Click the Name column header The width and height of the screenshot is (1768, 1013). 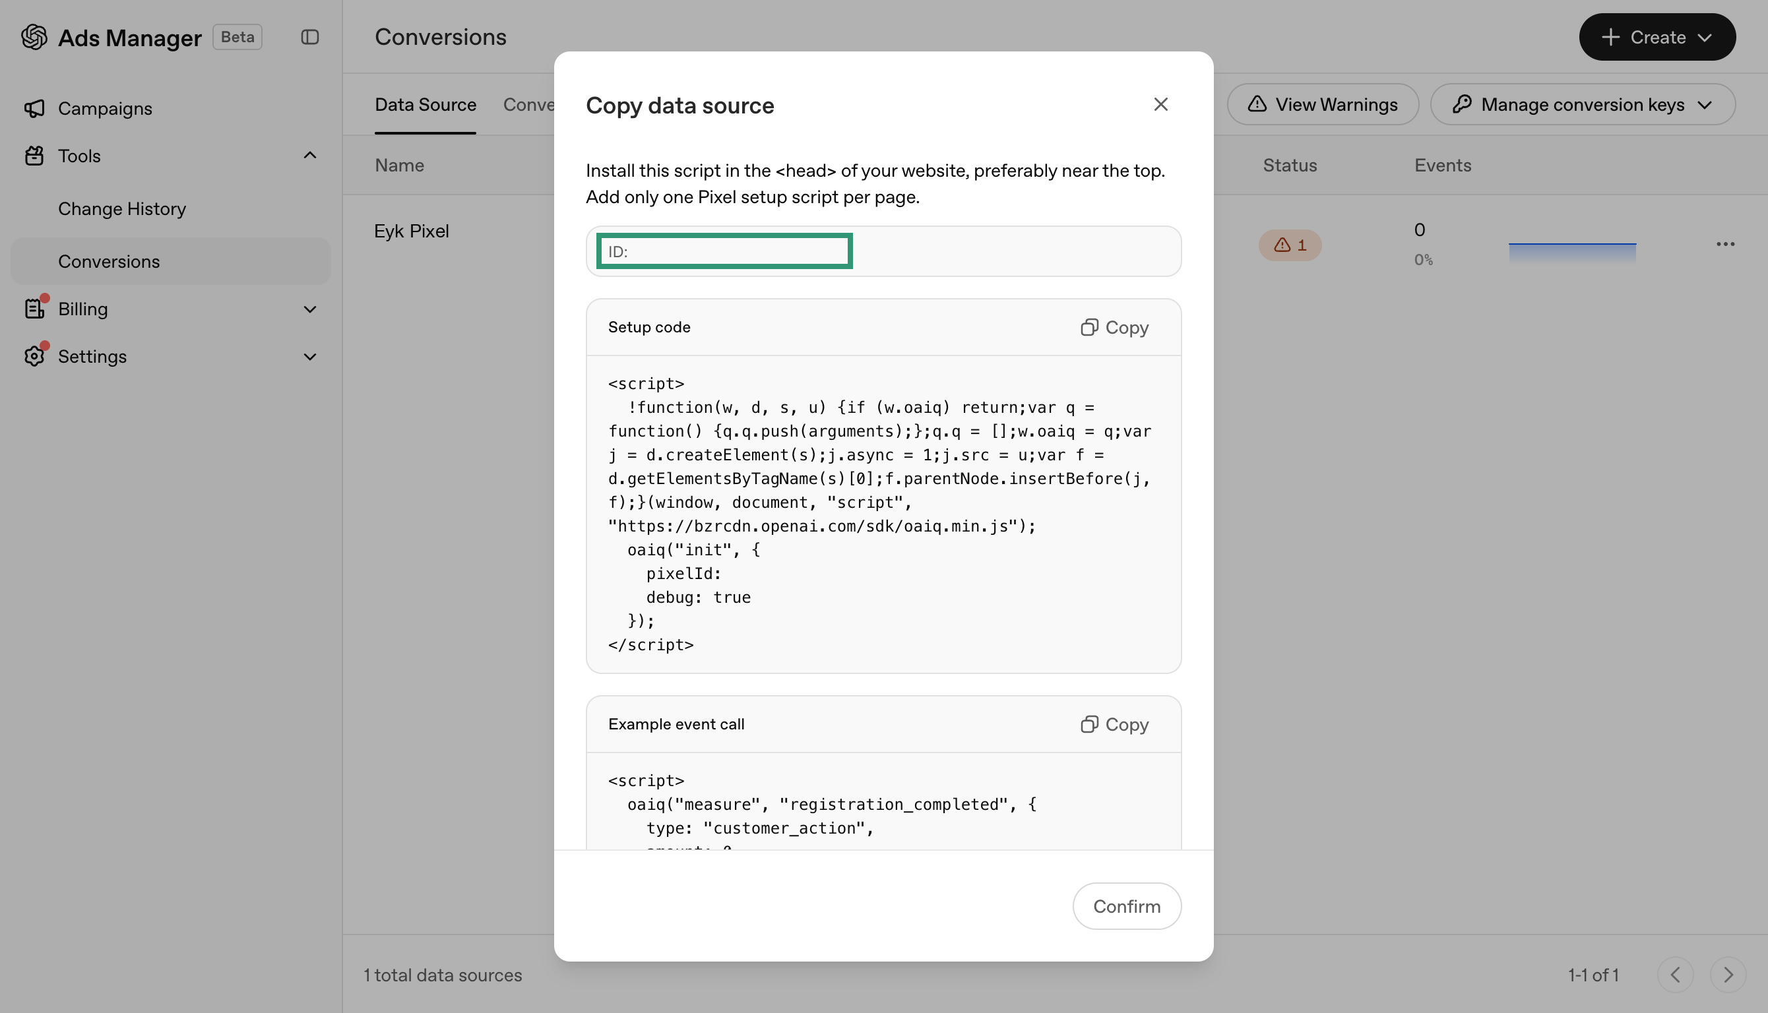[399, 166]
